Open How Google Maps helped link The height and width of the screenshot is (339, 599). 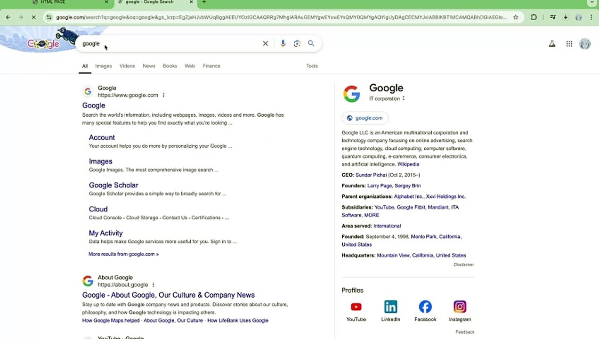click(111, 321)
